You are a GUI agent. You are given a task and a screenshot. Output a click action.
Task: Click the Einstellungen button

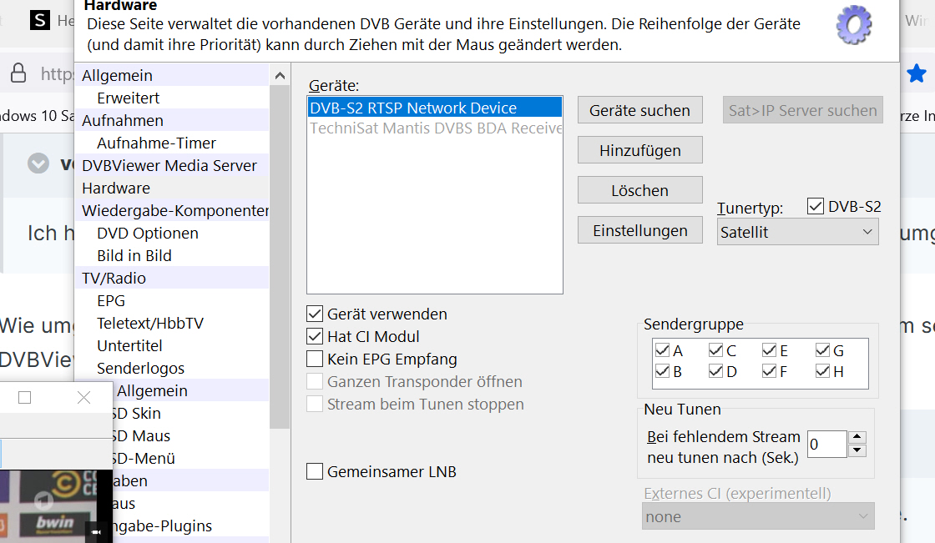(x=639, y=230)
